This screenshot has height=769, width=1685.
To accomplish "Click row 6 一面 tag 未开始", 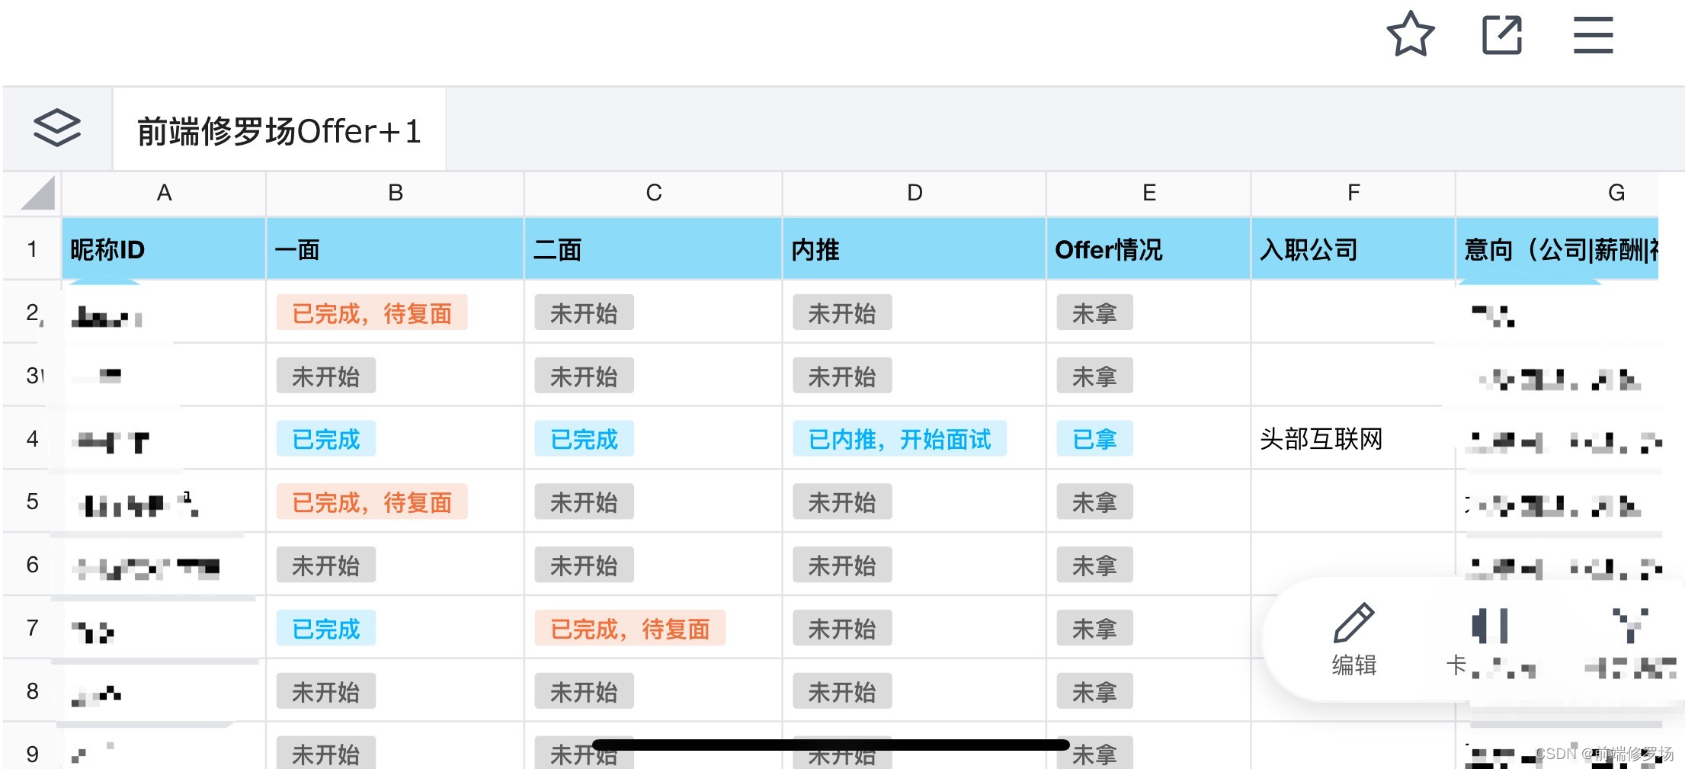I will (x=325, y=566).
